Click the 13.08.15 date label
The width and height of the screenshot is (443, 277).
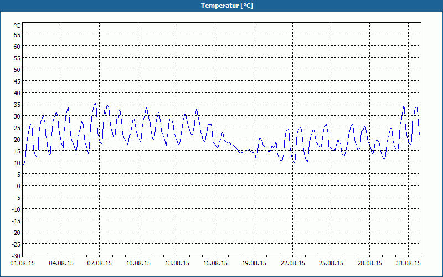tap(177, 264)
